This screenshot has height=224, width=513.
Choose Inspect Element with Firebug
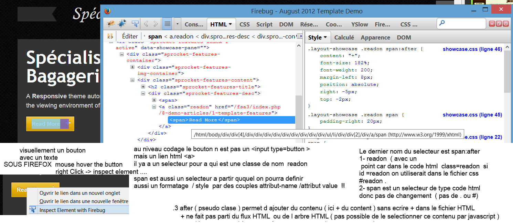click(x=72, y=210)
